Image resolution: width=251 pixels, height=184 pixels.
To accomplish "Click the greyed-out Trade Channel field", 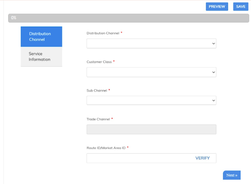I will [x=151, y=130].
